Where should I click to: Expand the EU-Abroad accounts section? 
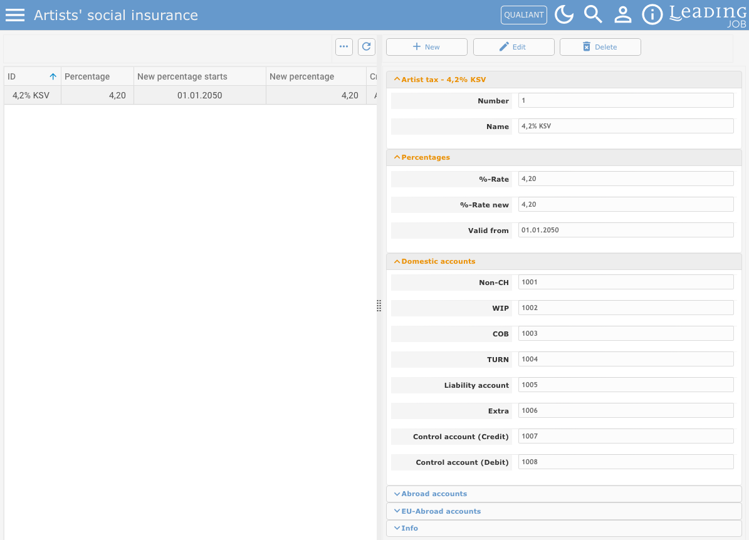(x=563, y=511)
